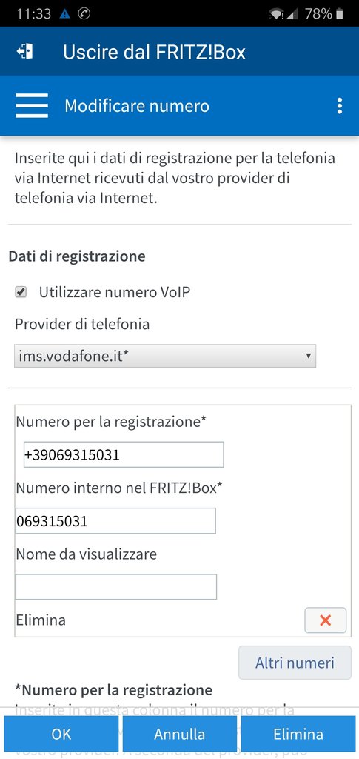This screenshot has width=359, height=759.
Task: Click the red X delete icon
Action: point(325,620)
